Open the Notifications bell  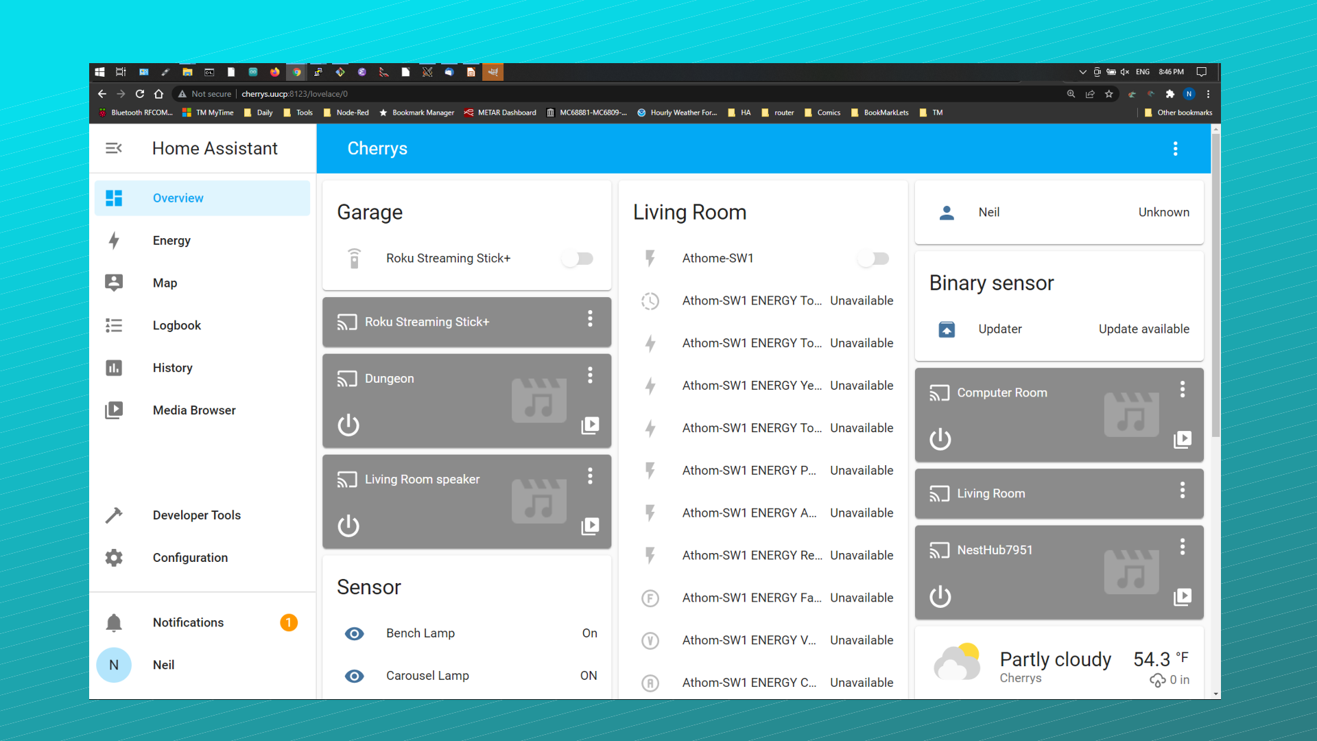click(x=114, y=622)
